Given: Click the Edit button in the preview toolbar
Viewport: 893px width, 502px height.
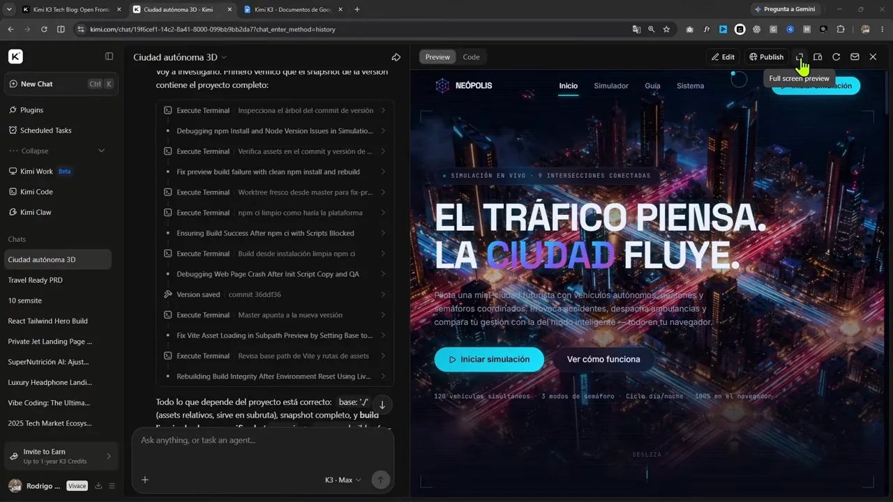Looking at the screenshot, I should [x=723, y=57].
